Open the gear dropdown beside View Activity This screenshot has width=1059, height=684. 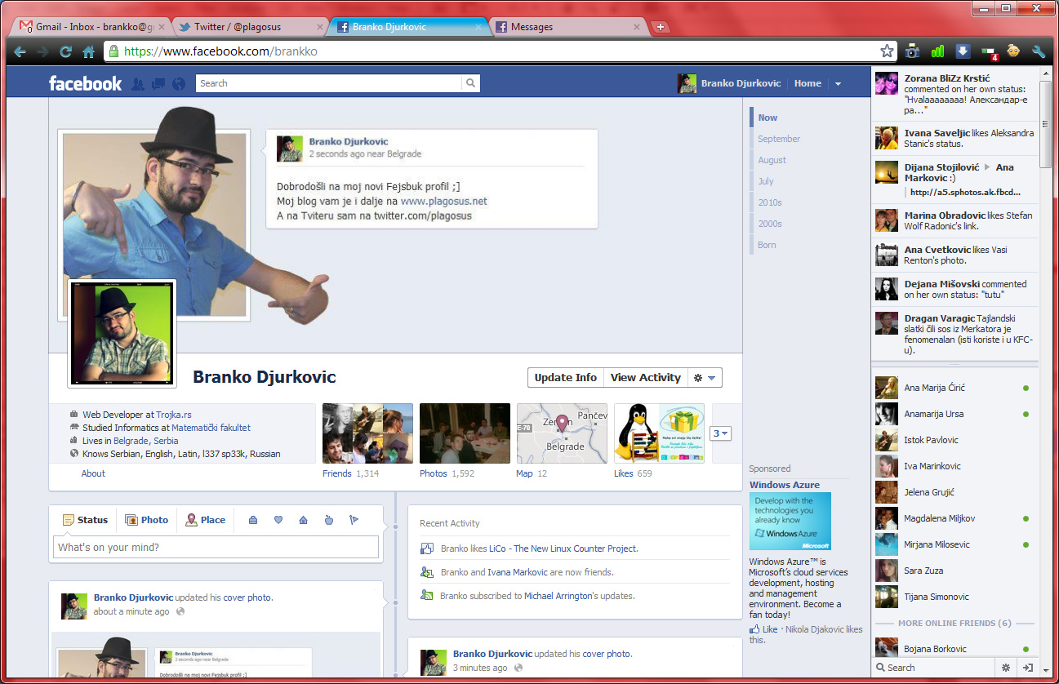tap(705, 378)
